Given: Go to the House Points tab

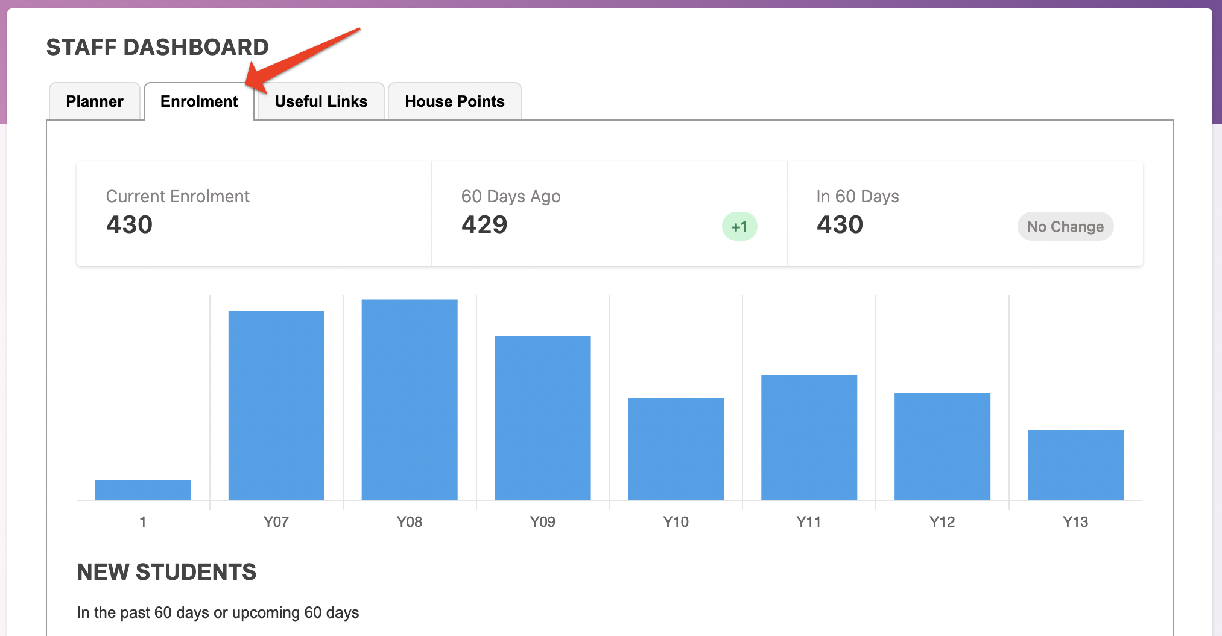Looking at the screenshot, I should (454, 101).
